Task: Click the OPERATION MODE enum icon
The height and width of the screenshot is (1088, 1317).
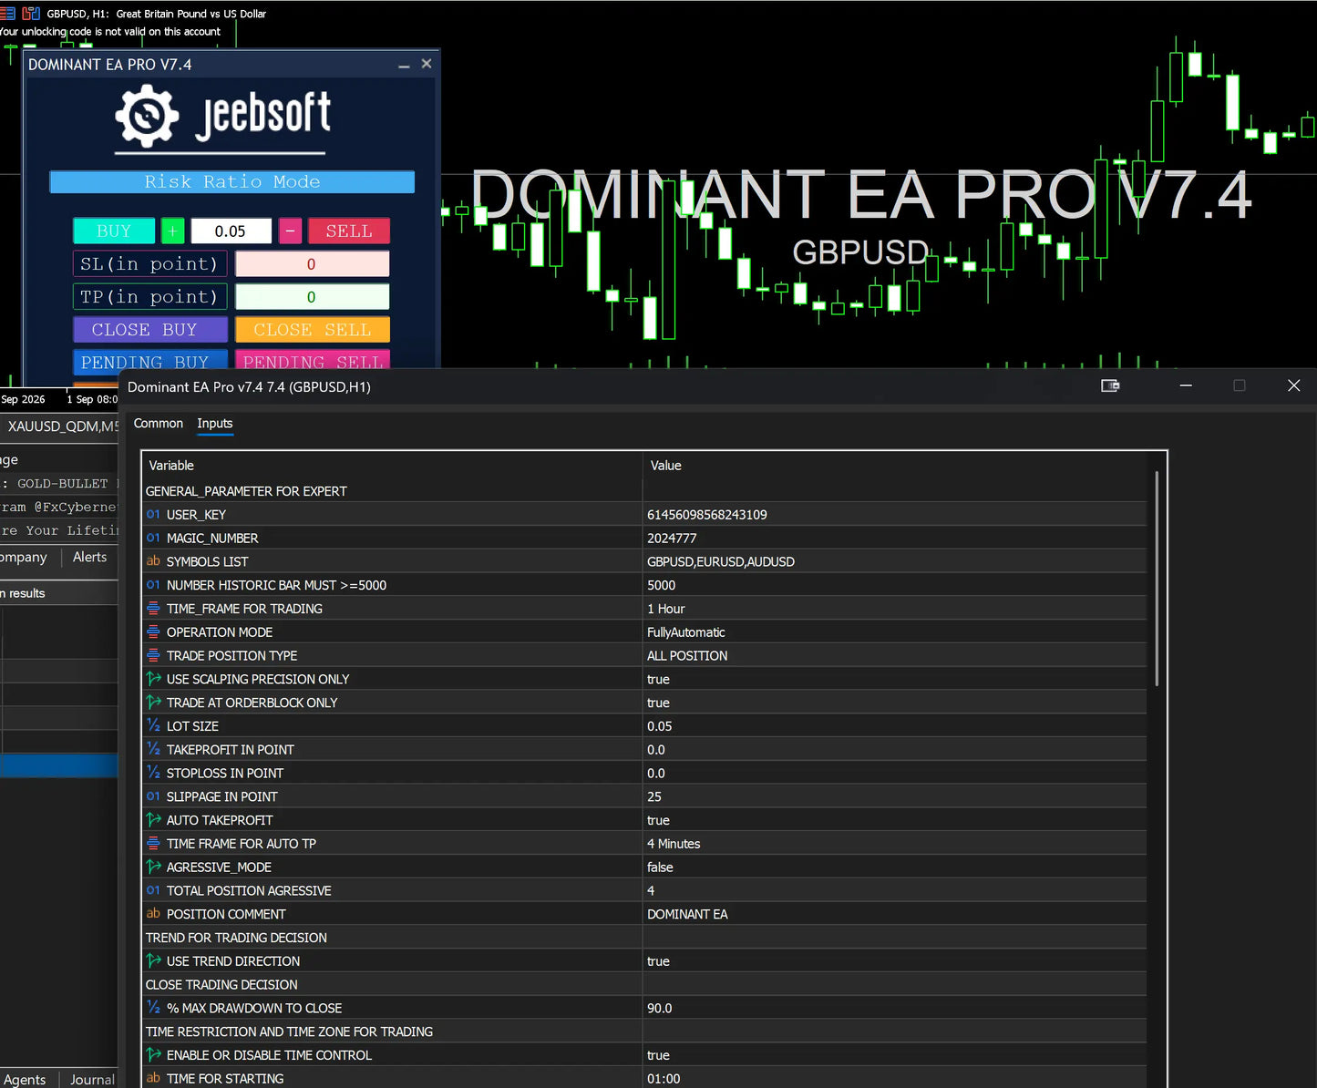Action: [153, 632]
